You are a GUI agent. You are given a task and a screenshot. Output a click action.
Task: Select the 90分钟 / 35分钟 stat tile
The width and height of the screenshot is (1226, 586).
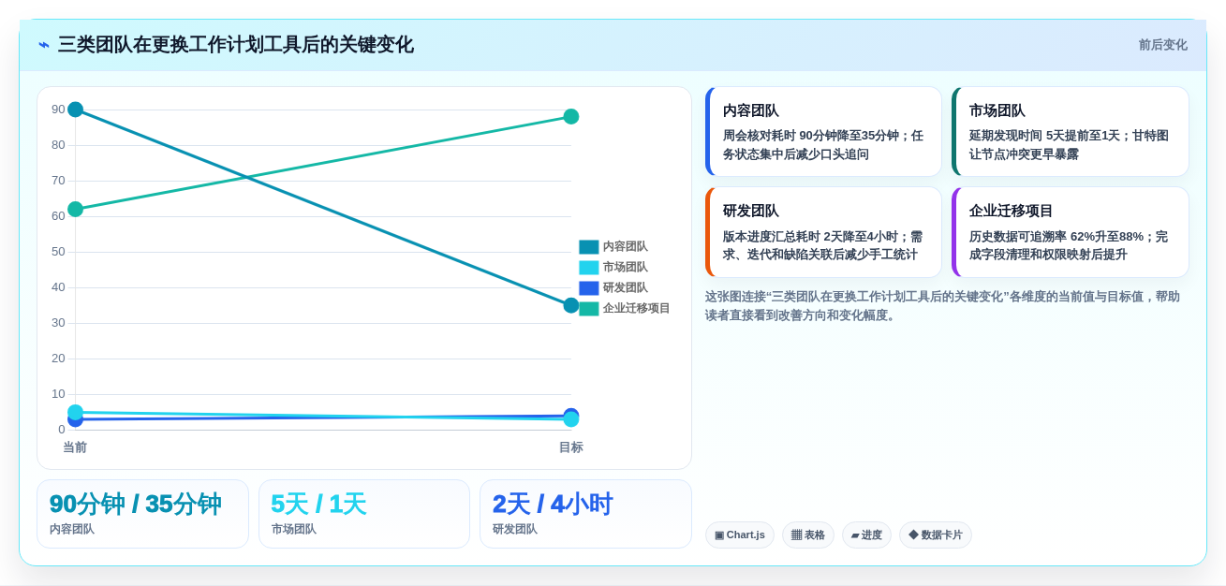tap(142, 514)
